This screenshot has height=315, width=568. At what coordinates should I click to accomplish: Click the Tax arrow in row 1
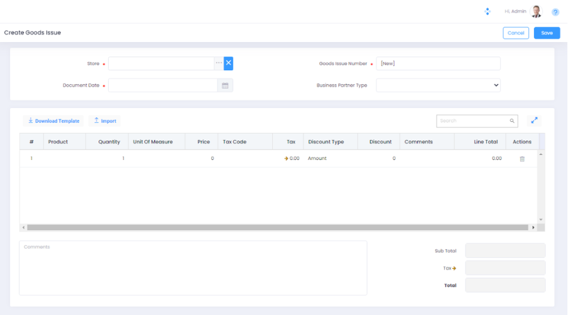[286, 159]
